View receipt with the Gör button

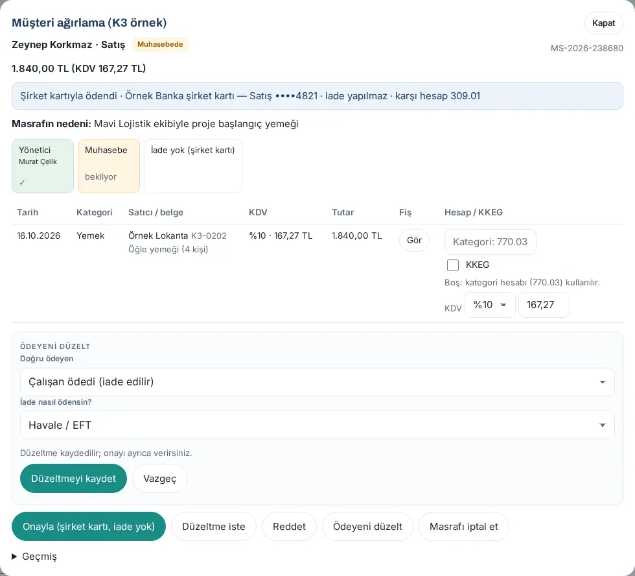coord(414,241)
